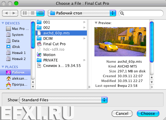Click the yellow car preview thumbnail
The height and width of the screenshot is (120, 166).
120,42
